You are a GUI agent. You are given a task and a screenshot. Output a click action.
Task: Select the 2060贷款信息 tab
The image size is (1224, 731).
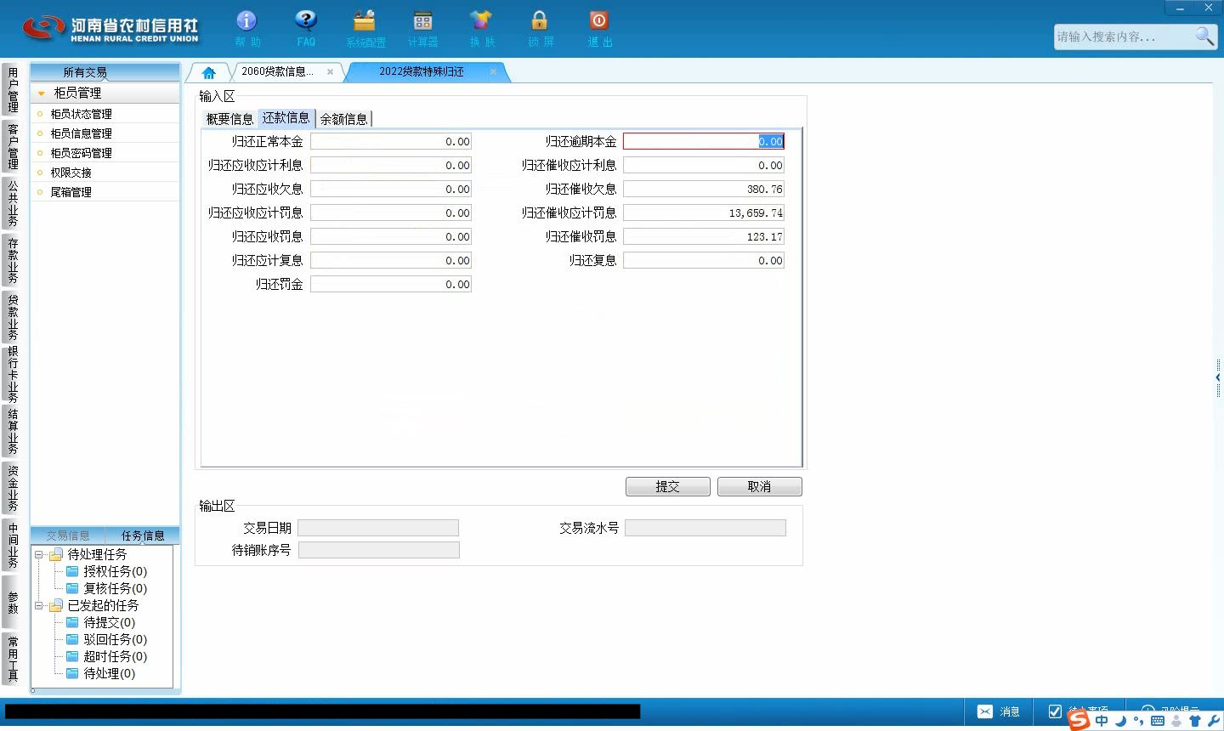(x=277, y=72)
